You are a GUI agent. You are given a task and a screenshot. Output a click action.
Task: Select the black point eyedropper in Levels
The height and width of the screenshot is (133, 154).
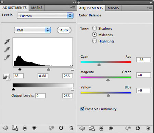[x=7, y=42]
